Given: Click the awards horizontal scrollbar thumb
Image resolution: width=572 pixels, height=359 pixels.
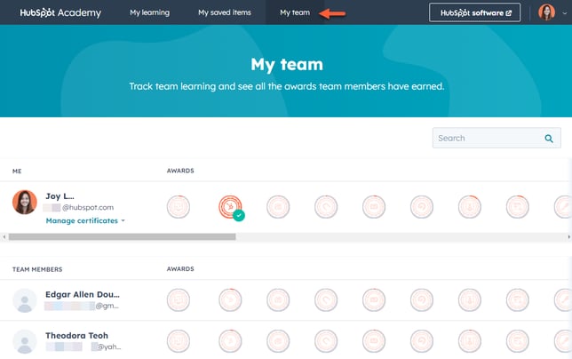Looking at the screenshot, I should tap(123, 236).
